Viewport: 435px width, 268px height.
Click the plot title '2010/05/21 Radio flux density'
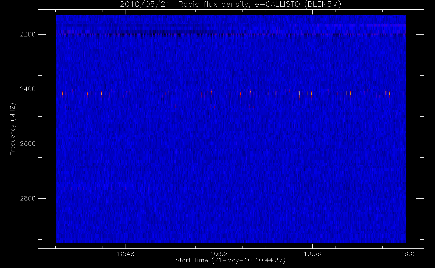[x=231, y=5]
